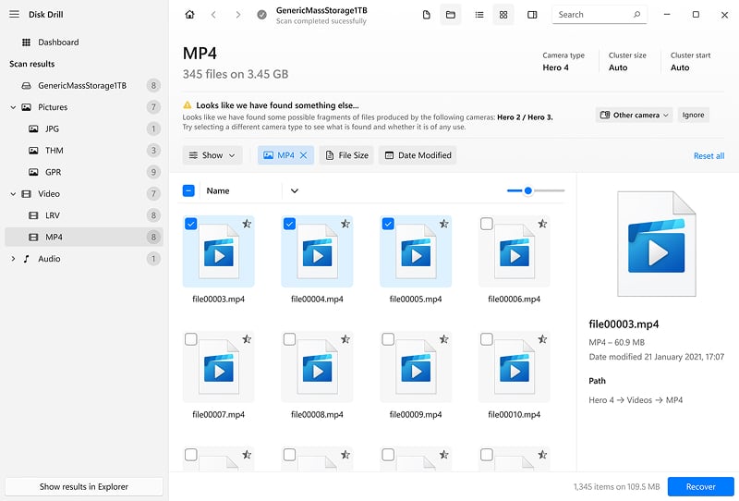
Task: Check file00007.mp4 checkbox
Action: (x=191, y=338)
